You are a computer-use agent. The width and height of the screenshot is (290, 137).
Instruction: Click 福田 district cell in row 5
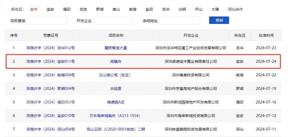240,102
